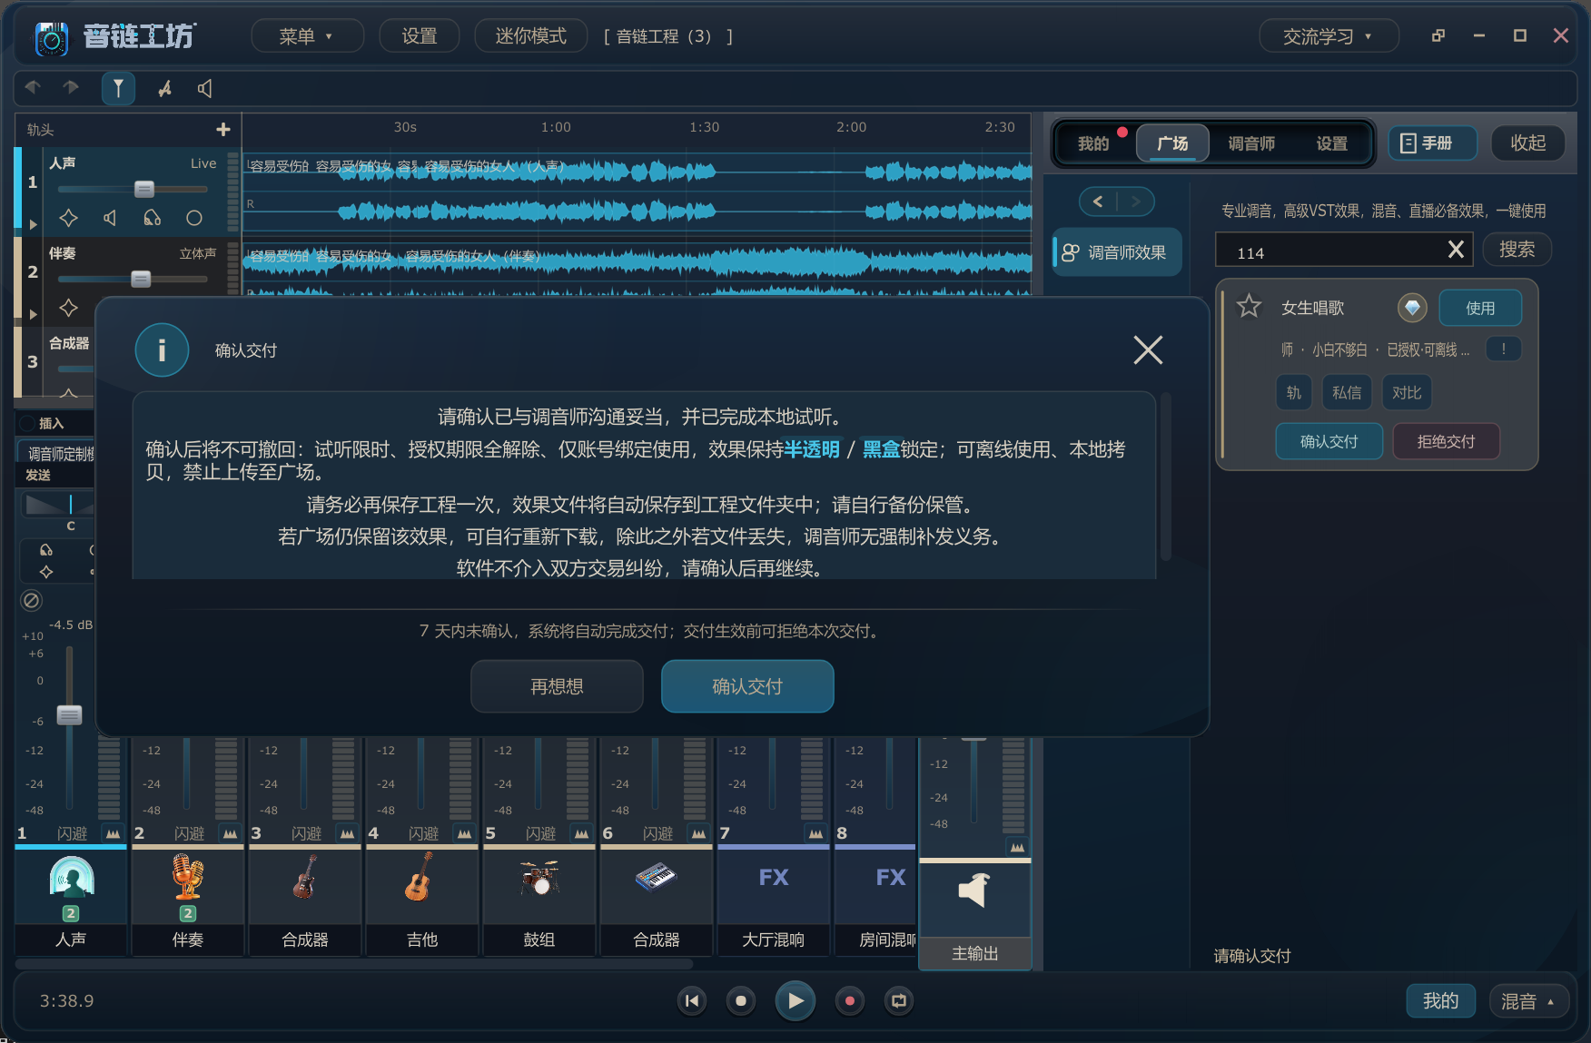Open the 设置 tab in right panel
Image resolution: width=1591 pixels, height=1043 pixels.
click(1332, 143)
